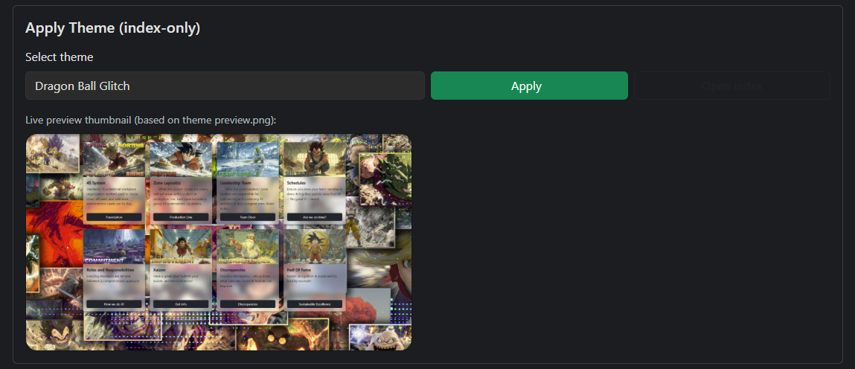Click the dark Discrepancies card button
The image size is (855, 369).
point(248,304)
